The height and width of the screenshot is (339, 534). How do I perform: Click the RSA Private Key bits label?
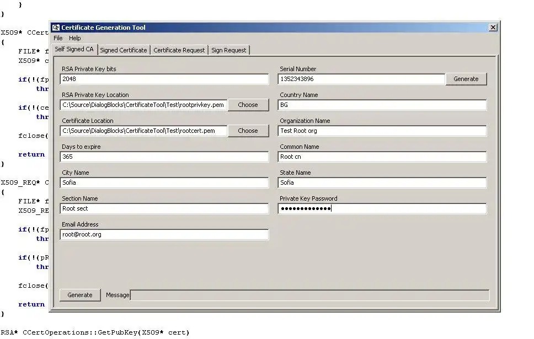(x=89, y=69)
